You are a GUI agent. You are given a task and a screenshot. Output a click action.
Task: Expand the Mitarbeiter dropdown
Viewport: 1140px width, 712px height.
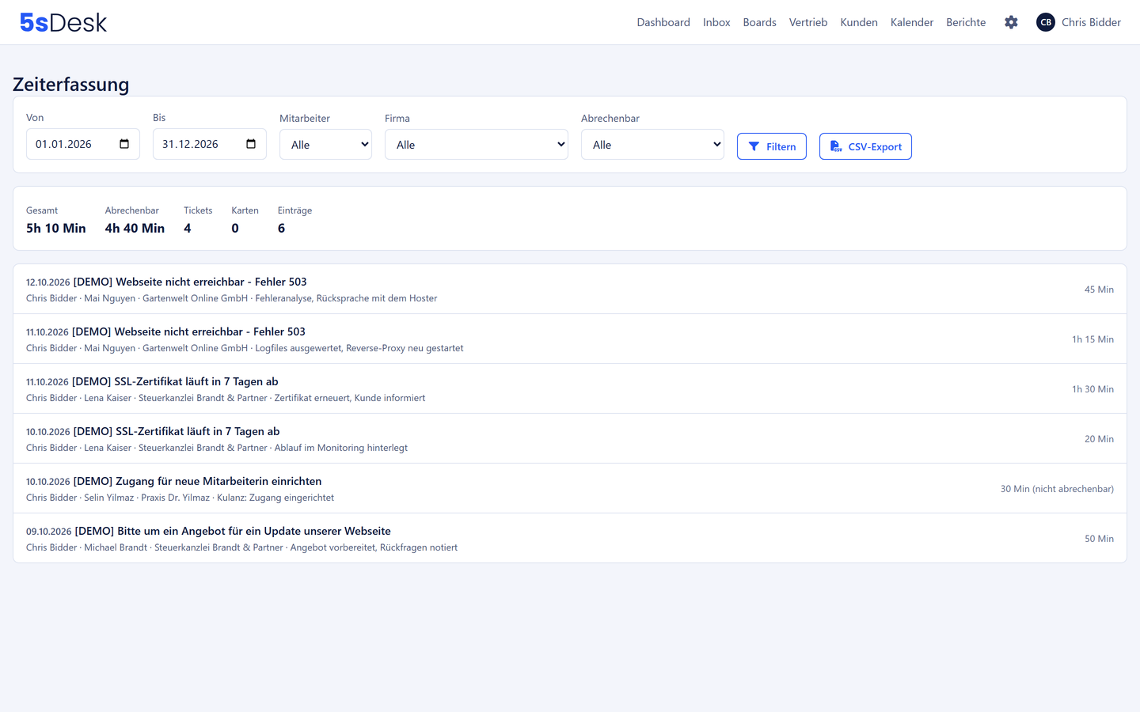click(325, 145)
